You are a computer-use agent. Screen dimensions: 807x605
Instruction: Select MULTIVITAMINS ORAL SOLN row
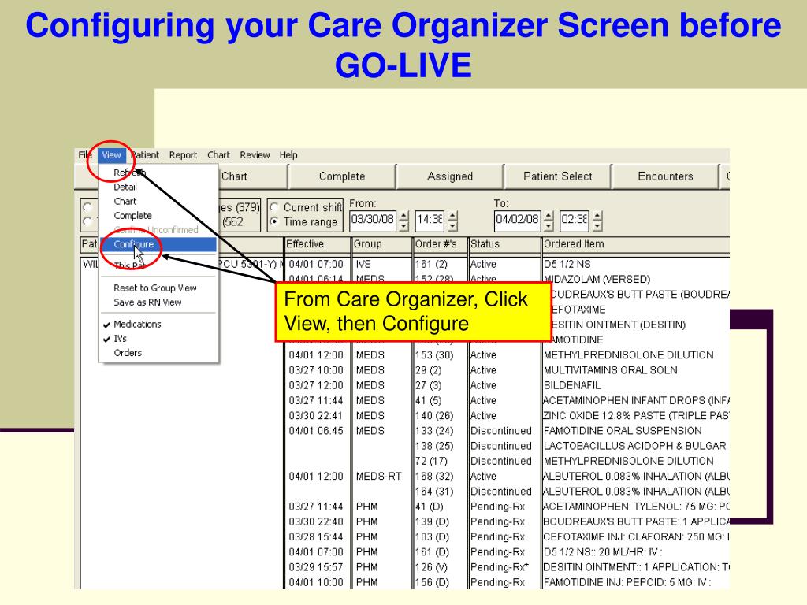point(508,370)
